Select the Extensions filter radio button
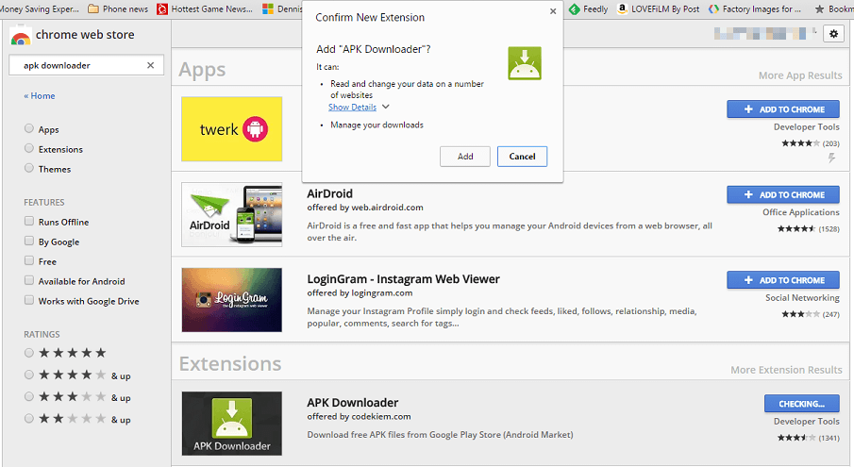 pyautogui.click(x=29, y=148)
